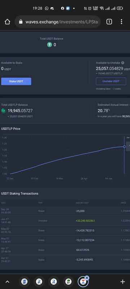This screenshot has height=289, width=130.
Task: Show the Available to Unstake help tooltip
Action: pos(123,63)
